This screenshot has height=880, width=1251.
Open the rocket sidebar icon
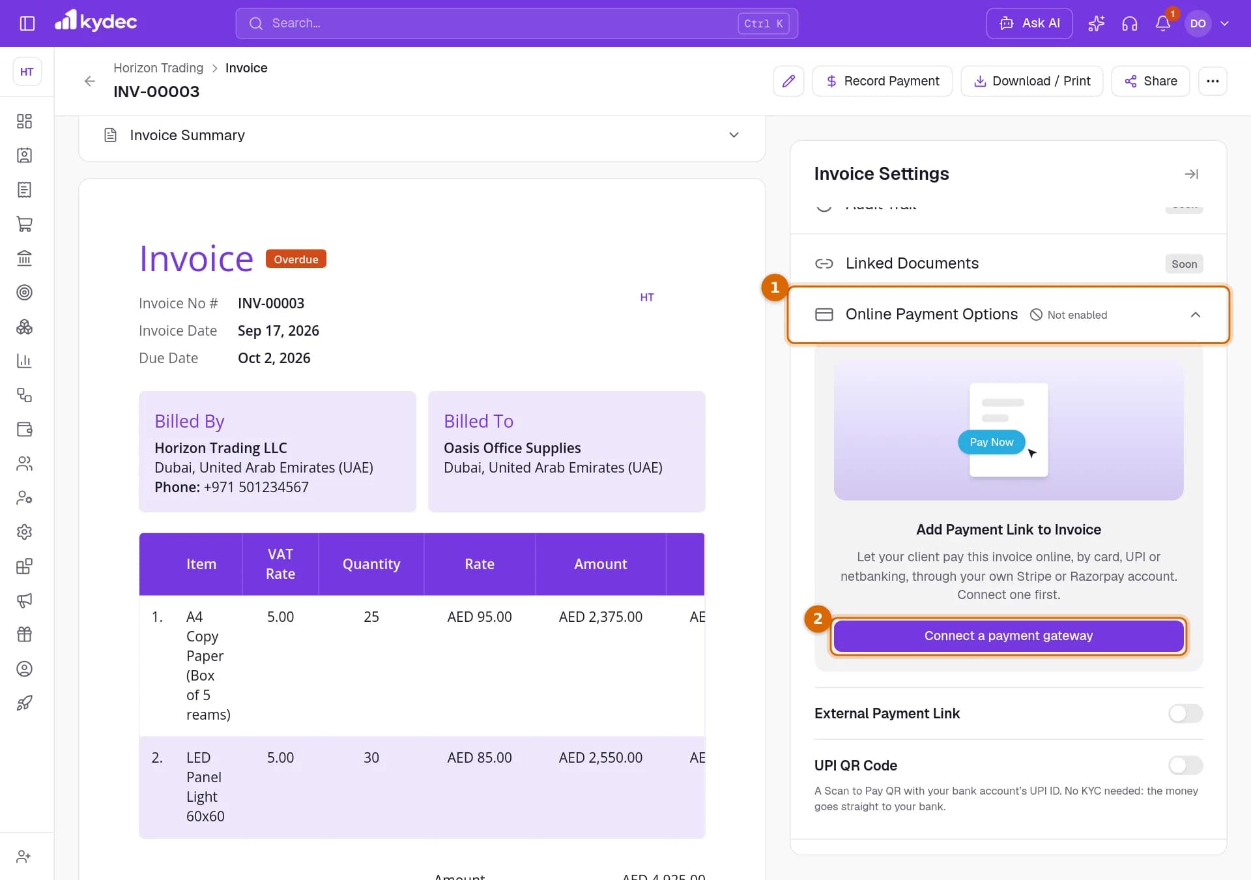[24, 703]
